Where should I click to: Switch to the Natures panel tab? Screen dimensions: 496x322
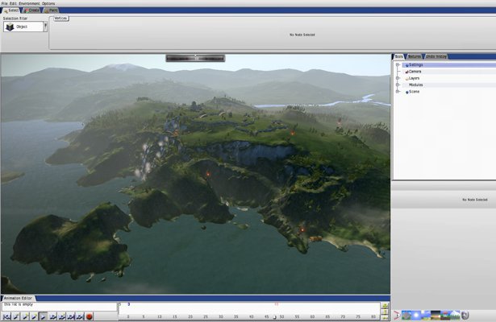pos(414,56)
